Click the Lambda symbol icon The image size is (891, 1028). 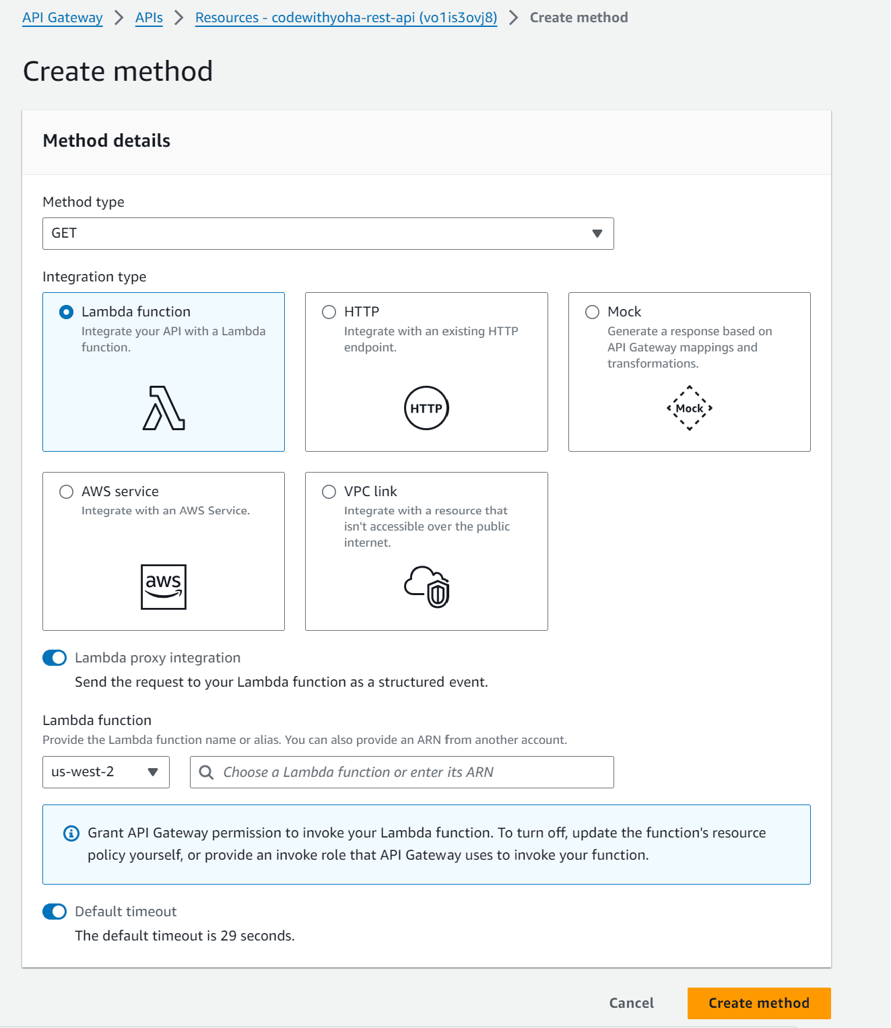coord(164,408)
